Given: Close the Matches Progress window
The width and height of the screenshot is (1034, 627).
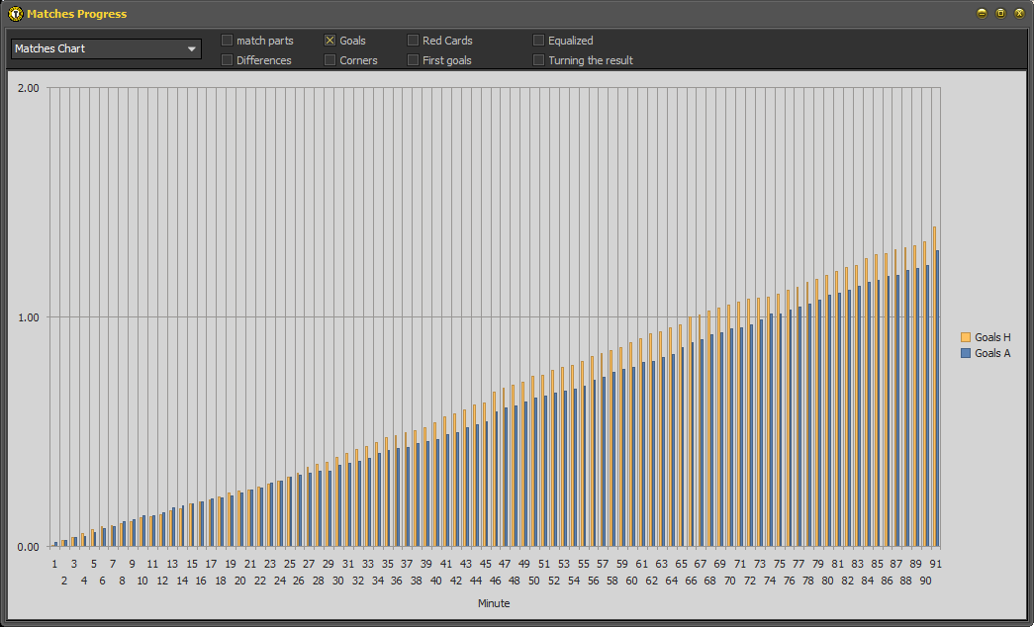Looking at the screenshot, I should click(x=1019, y=14).
